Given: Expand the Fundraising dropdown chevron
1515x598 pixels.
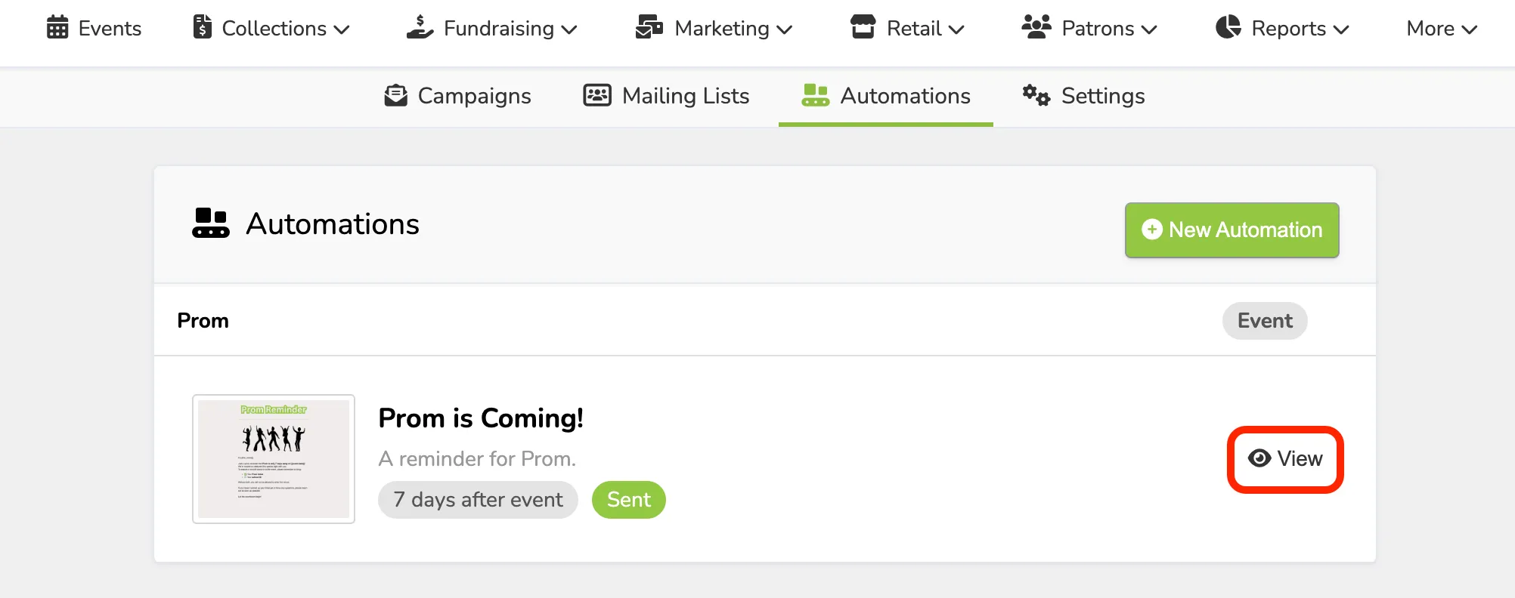Looking at the screenshot, I should point(569,29).
